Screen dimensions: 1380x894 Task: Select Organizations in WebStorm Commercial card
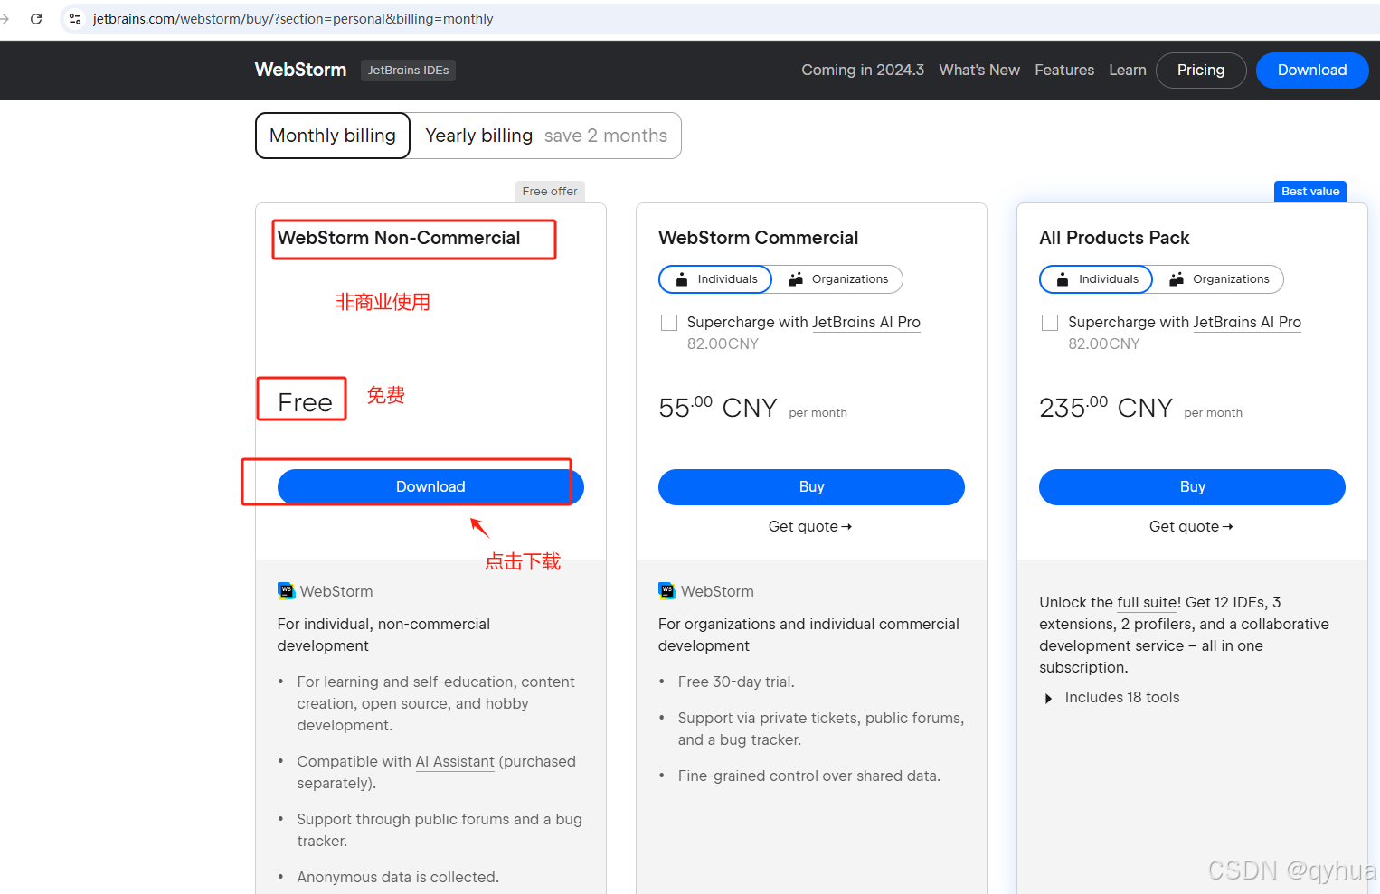[838, 279]
